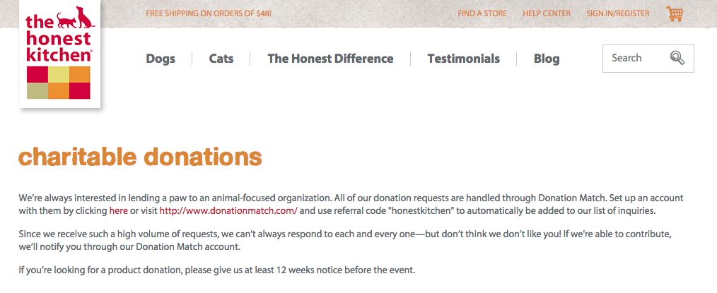Image resolution: width=717 pixels, height=293 pixels.
Task: Click the 12 weeks notice paragraph
Action: point(216,270)
